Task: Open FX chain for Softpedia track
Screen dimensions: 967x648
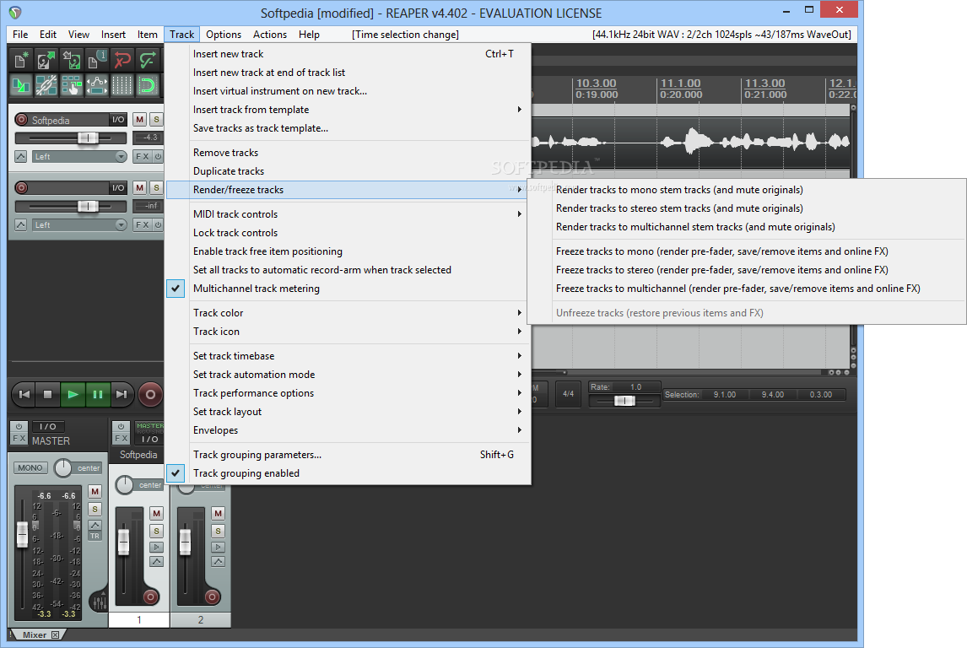Action: pos(143,157)
